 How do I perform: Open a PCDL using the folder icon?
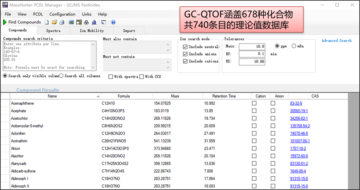pyautogui.click(x=54, y=22)
